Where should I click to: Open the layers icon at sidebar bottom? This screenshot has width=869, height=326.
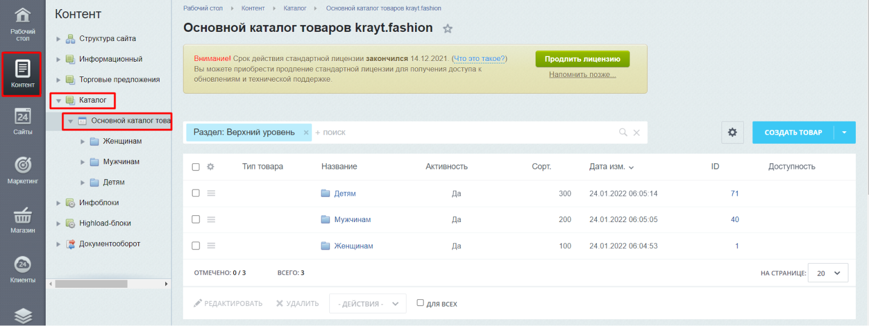(22, 316)
